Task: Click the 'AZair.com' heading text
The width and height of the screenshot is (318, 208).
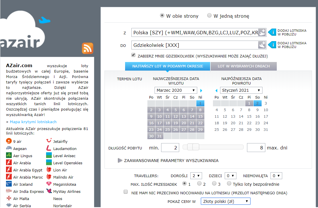Action: click(x=19, y=65)
